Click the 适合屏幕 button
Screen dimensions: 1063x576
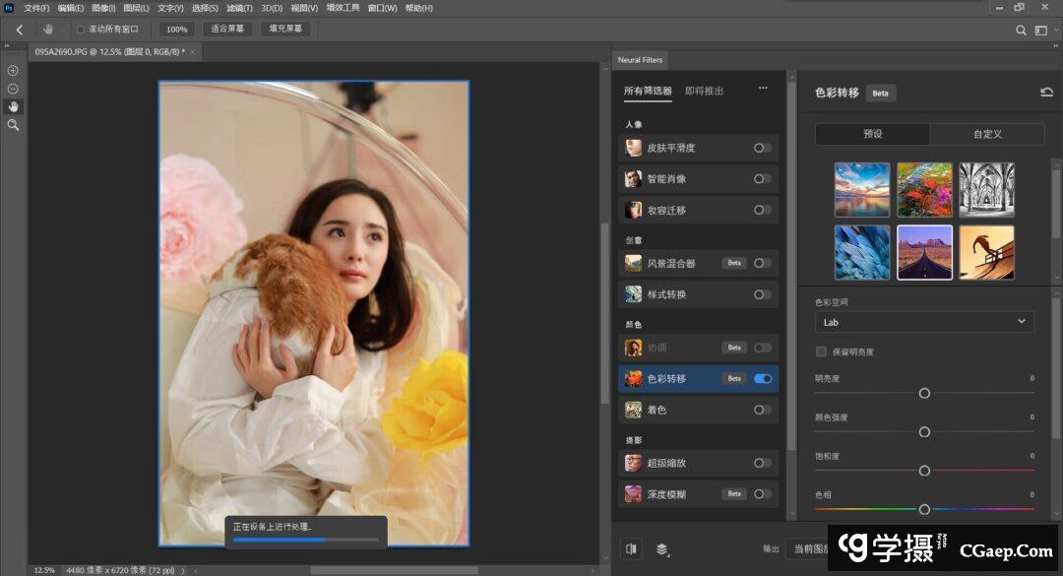click(x=227, y=30)
